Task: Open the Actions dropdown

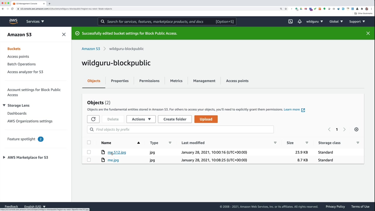Action: coord(141,119)
